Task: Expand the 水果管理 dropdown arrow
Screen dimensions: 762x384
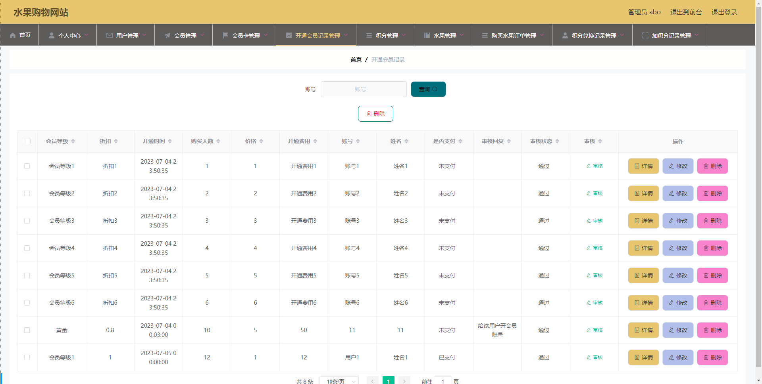Action: [462, 35]
